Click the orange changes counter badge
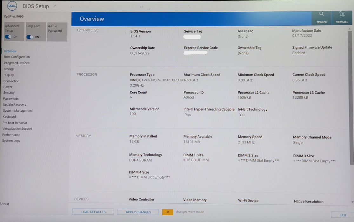This screenshot has width=354, height=222. 167,212
